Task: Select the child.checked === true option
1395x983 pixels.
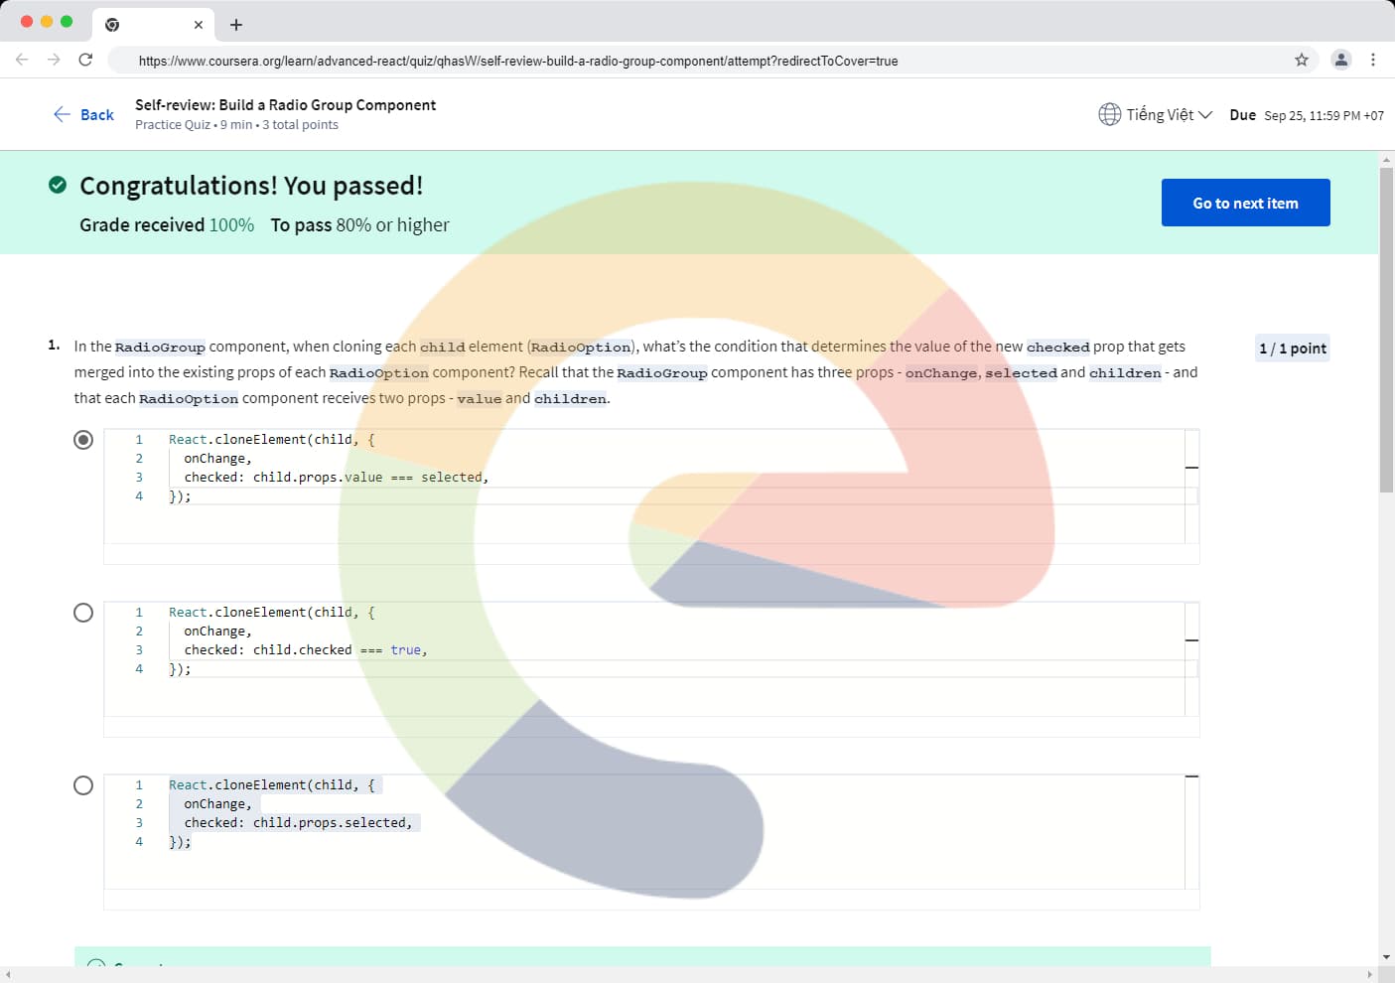Action: tap(83, 612)
